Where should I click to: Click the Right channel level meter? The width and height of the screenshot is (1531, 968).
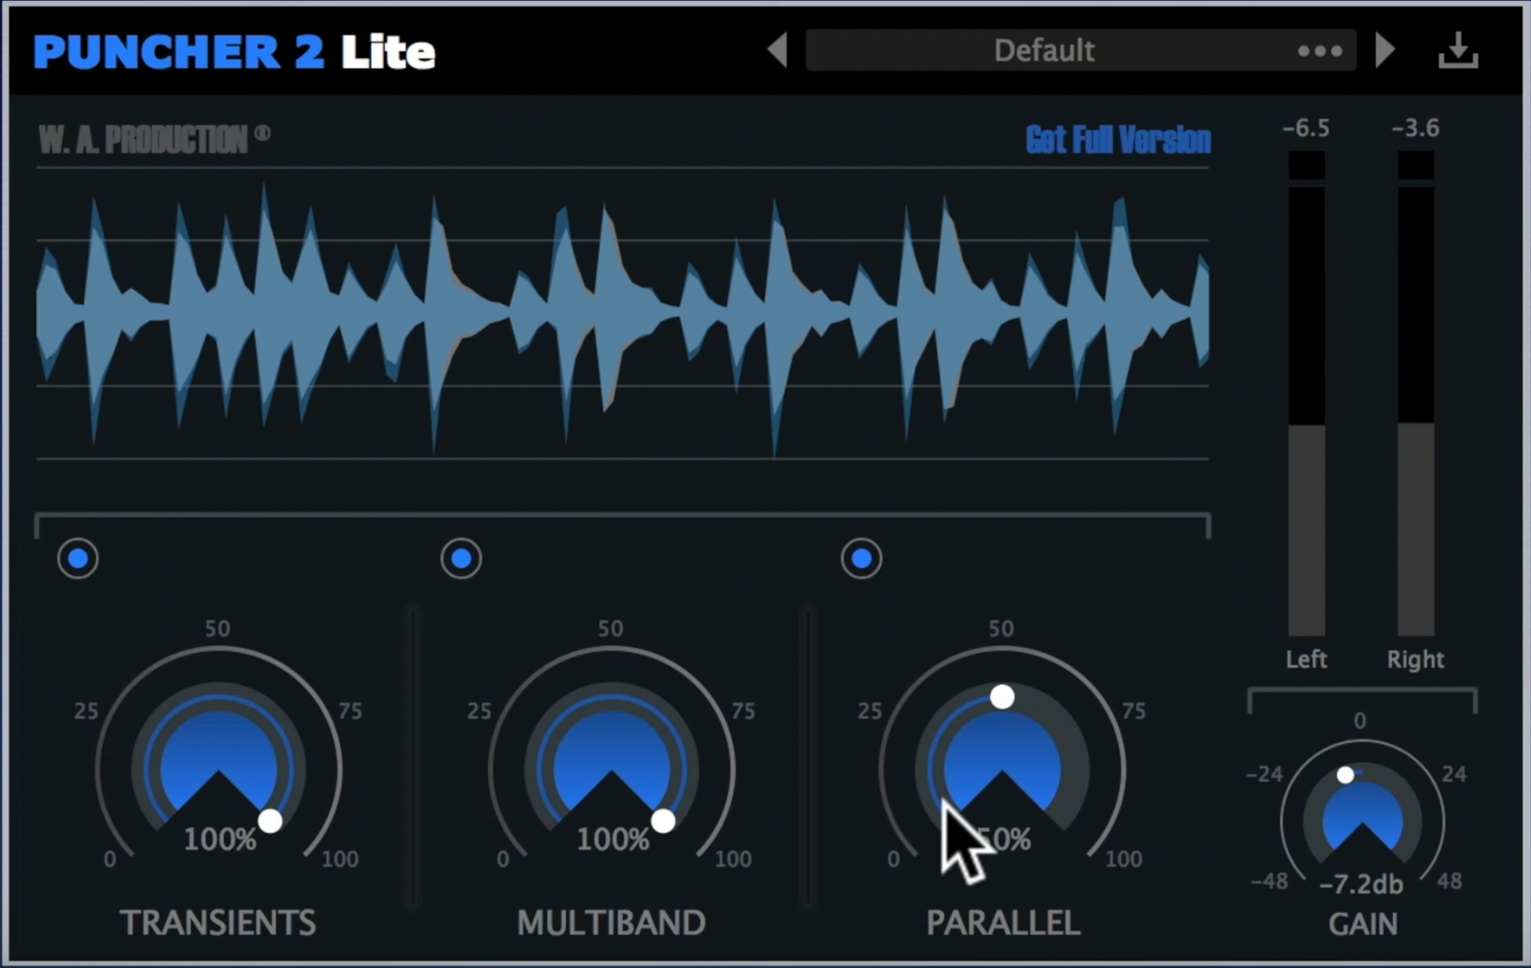tap(1415, 394)
